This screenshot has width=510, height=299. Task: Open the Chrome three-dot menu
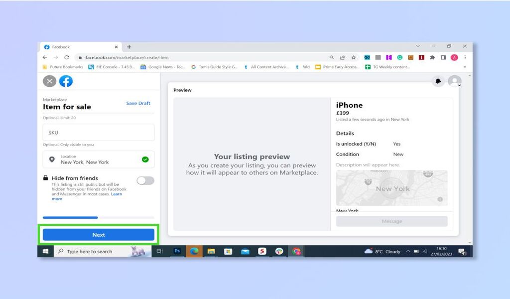coord(465,57)
